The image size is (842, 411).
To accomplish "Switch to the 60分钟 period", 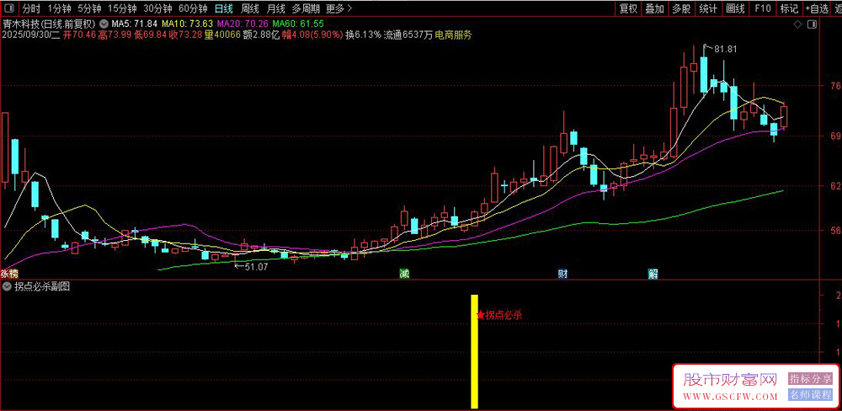I will [194, 8].
